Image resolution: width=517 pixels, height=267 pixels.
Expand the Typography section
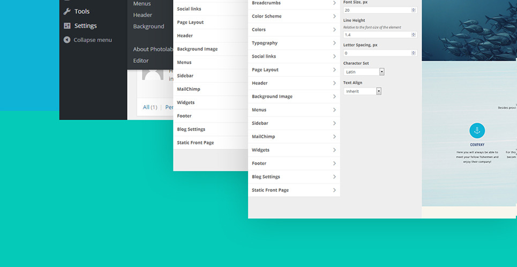point(294,43)
